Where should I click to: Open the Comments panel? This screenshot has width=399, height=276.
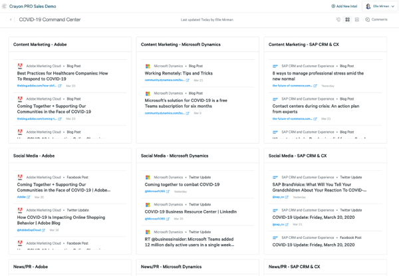[376, 20]
